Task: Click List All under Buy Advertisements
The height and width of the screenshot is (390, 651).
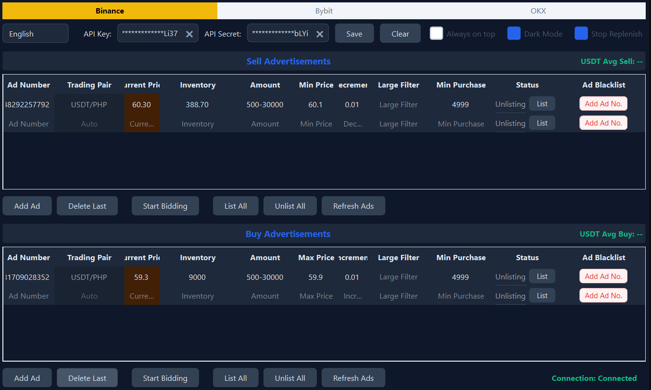Action: (x=236, y=377)
